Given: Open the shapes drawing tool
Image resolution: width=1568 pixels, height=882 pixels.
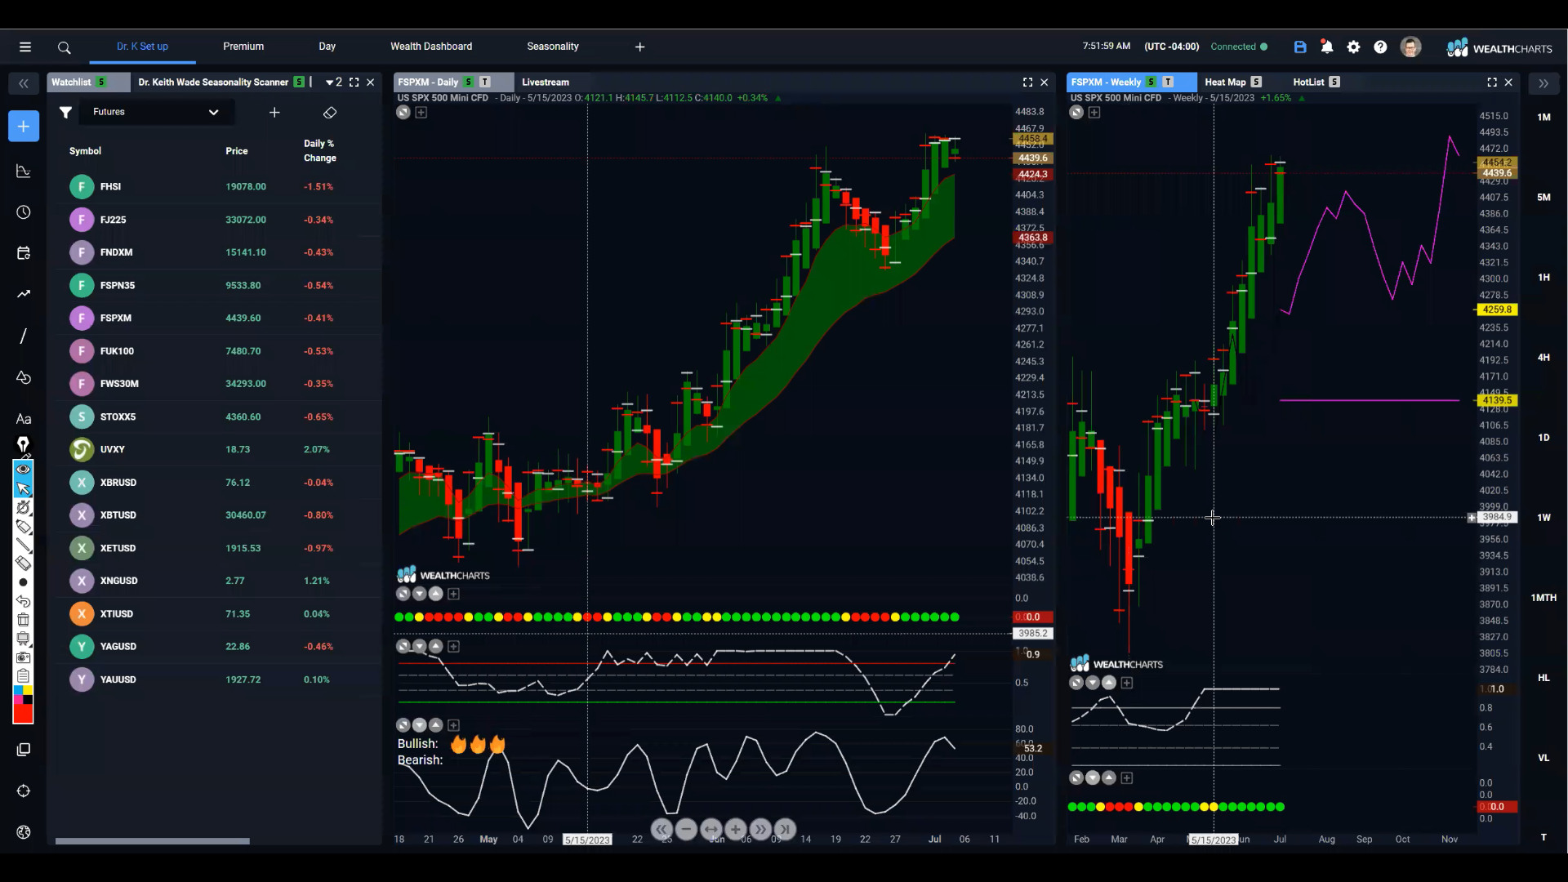Looking at the screenshot, I should 24,377.
